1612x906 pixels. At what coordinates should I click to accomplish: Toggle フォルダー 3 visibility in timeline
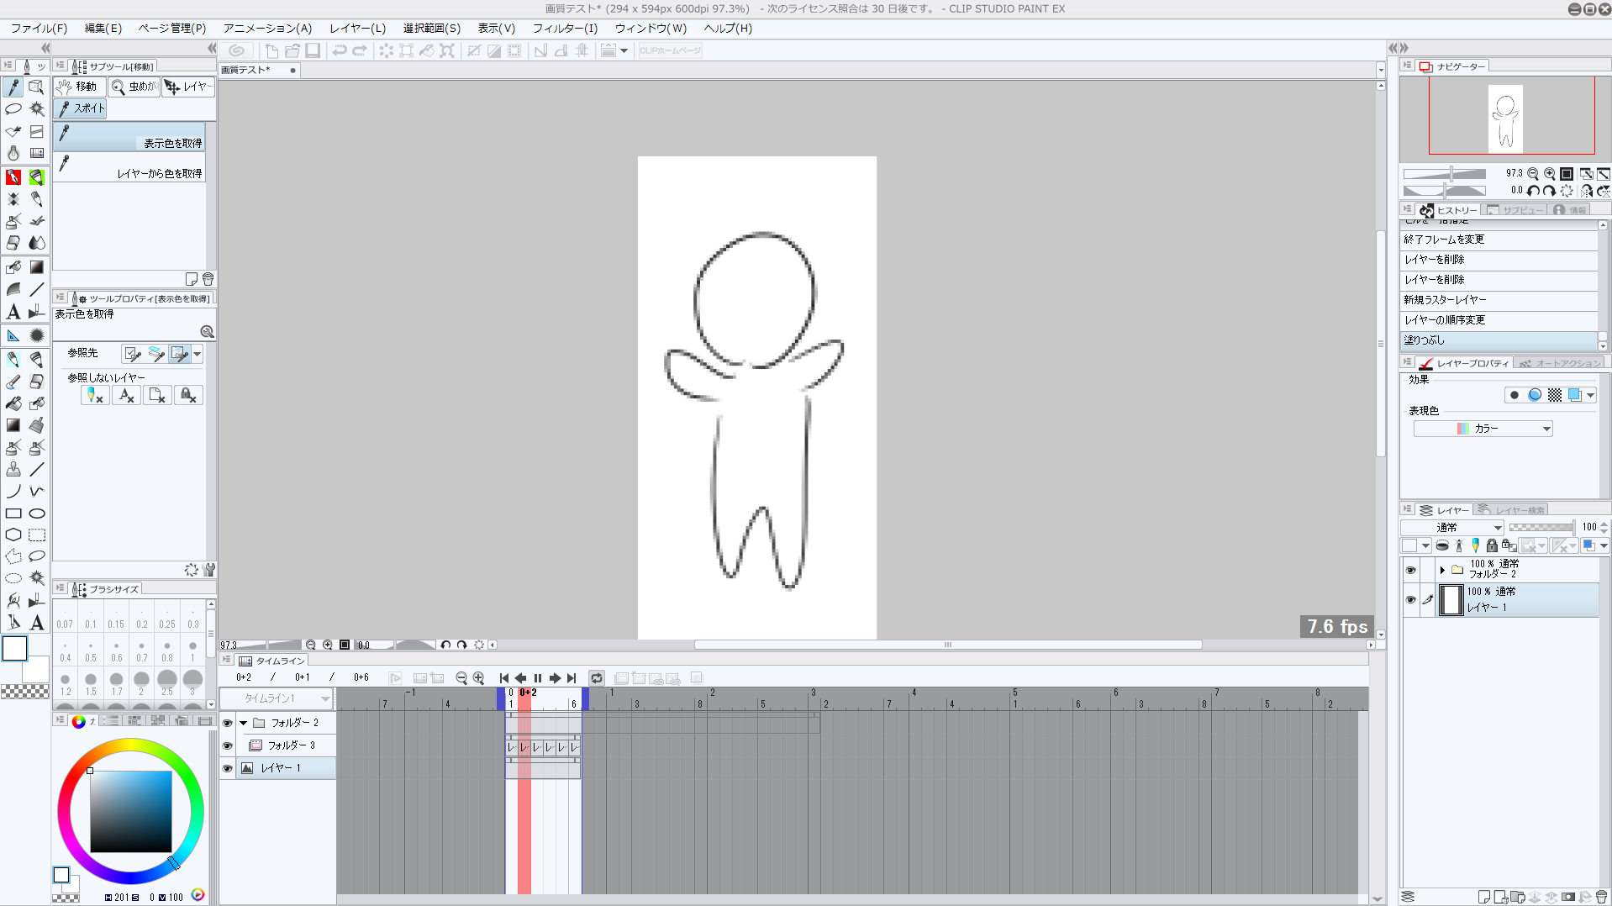227,745
